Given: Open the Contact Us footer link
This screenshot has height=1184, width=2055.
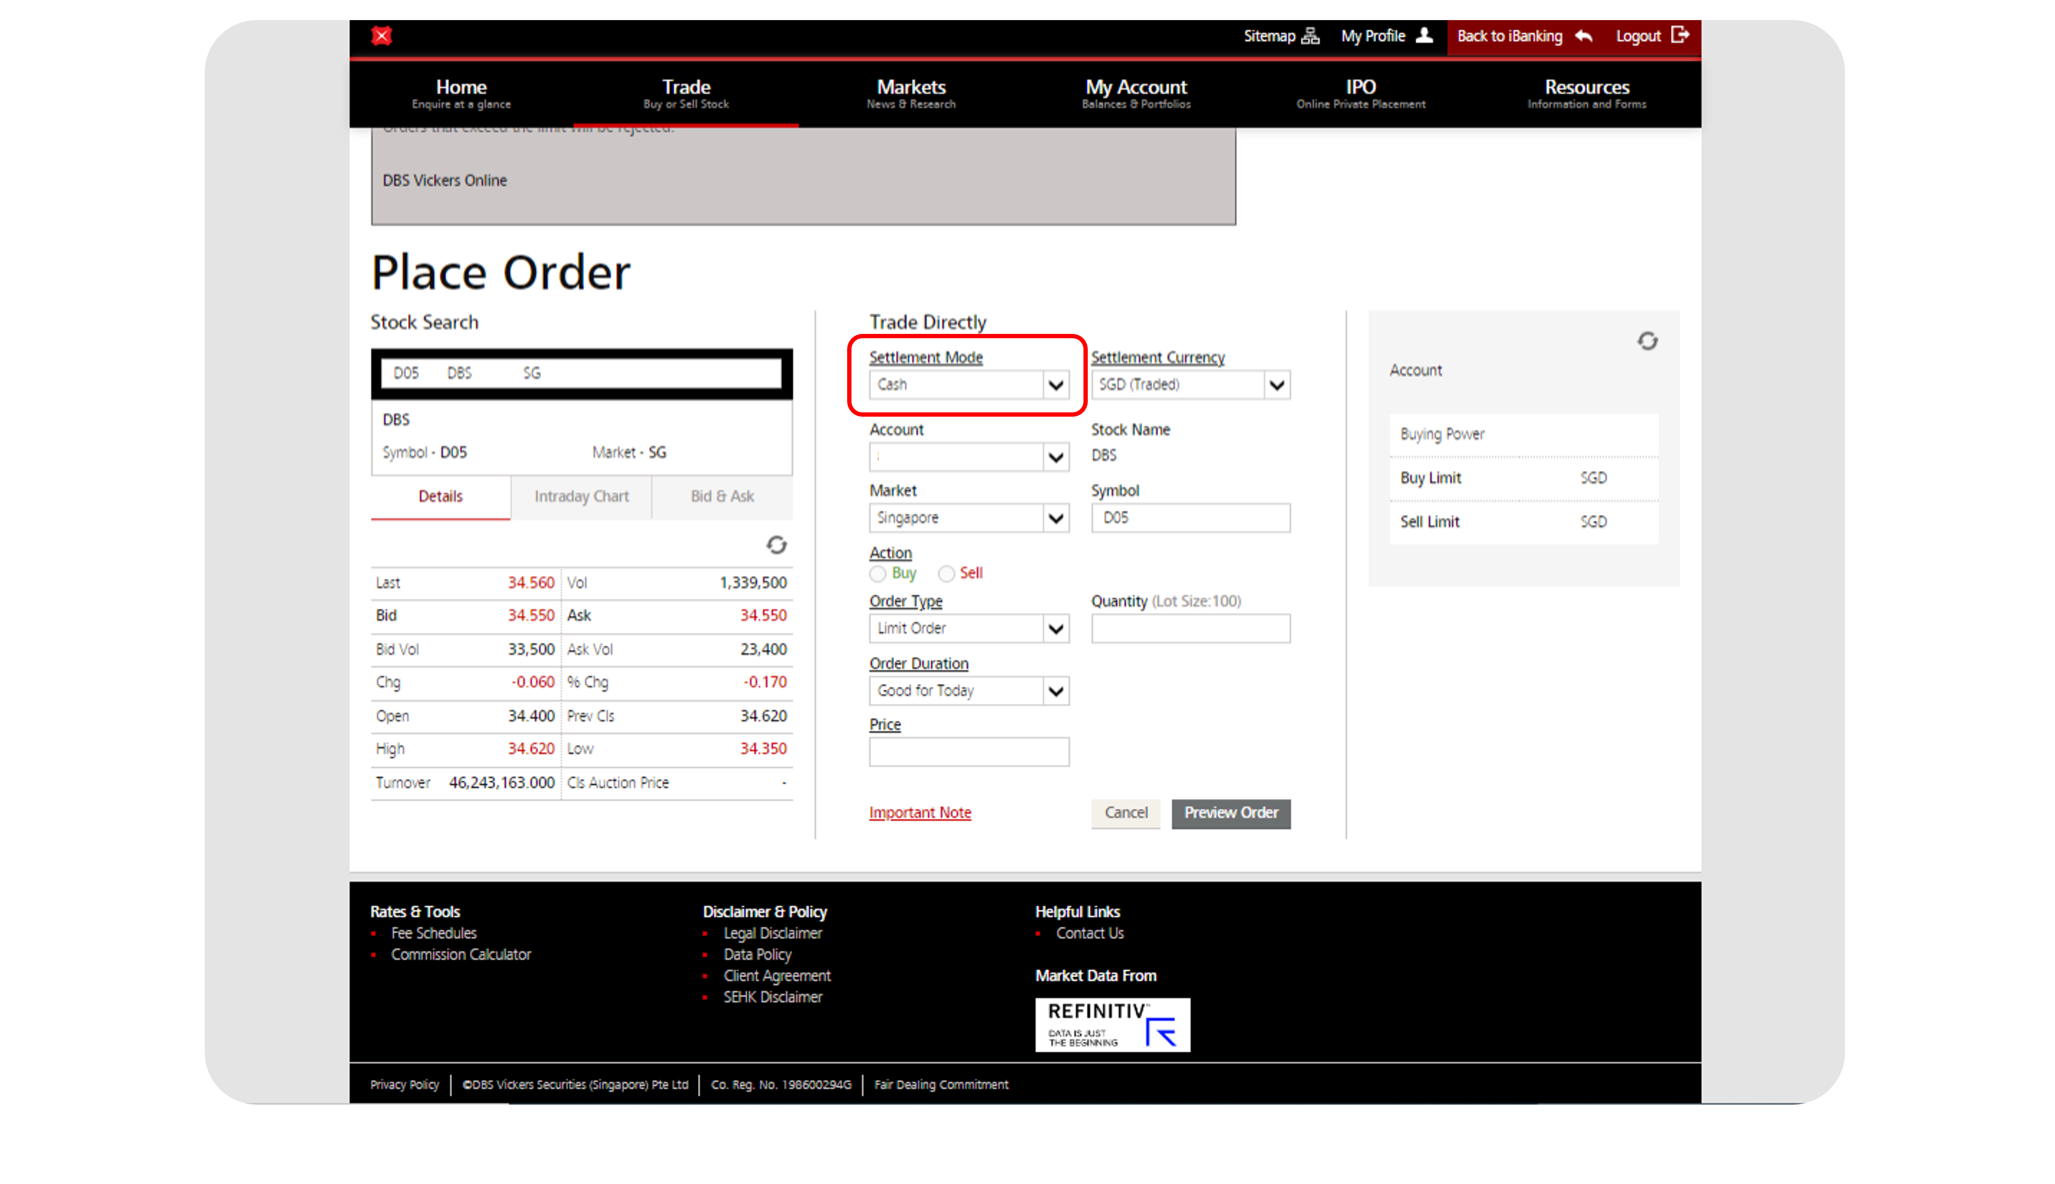Looking at the screenshot, I should pos(1089,933).
